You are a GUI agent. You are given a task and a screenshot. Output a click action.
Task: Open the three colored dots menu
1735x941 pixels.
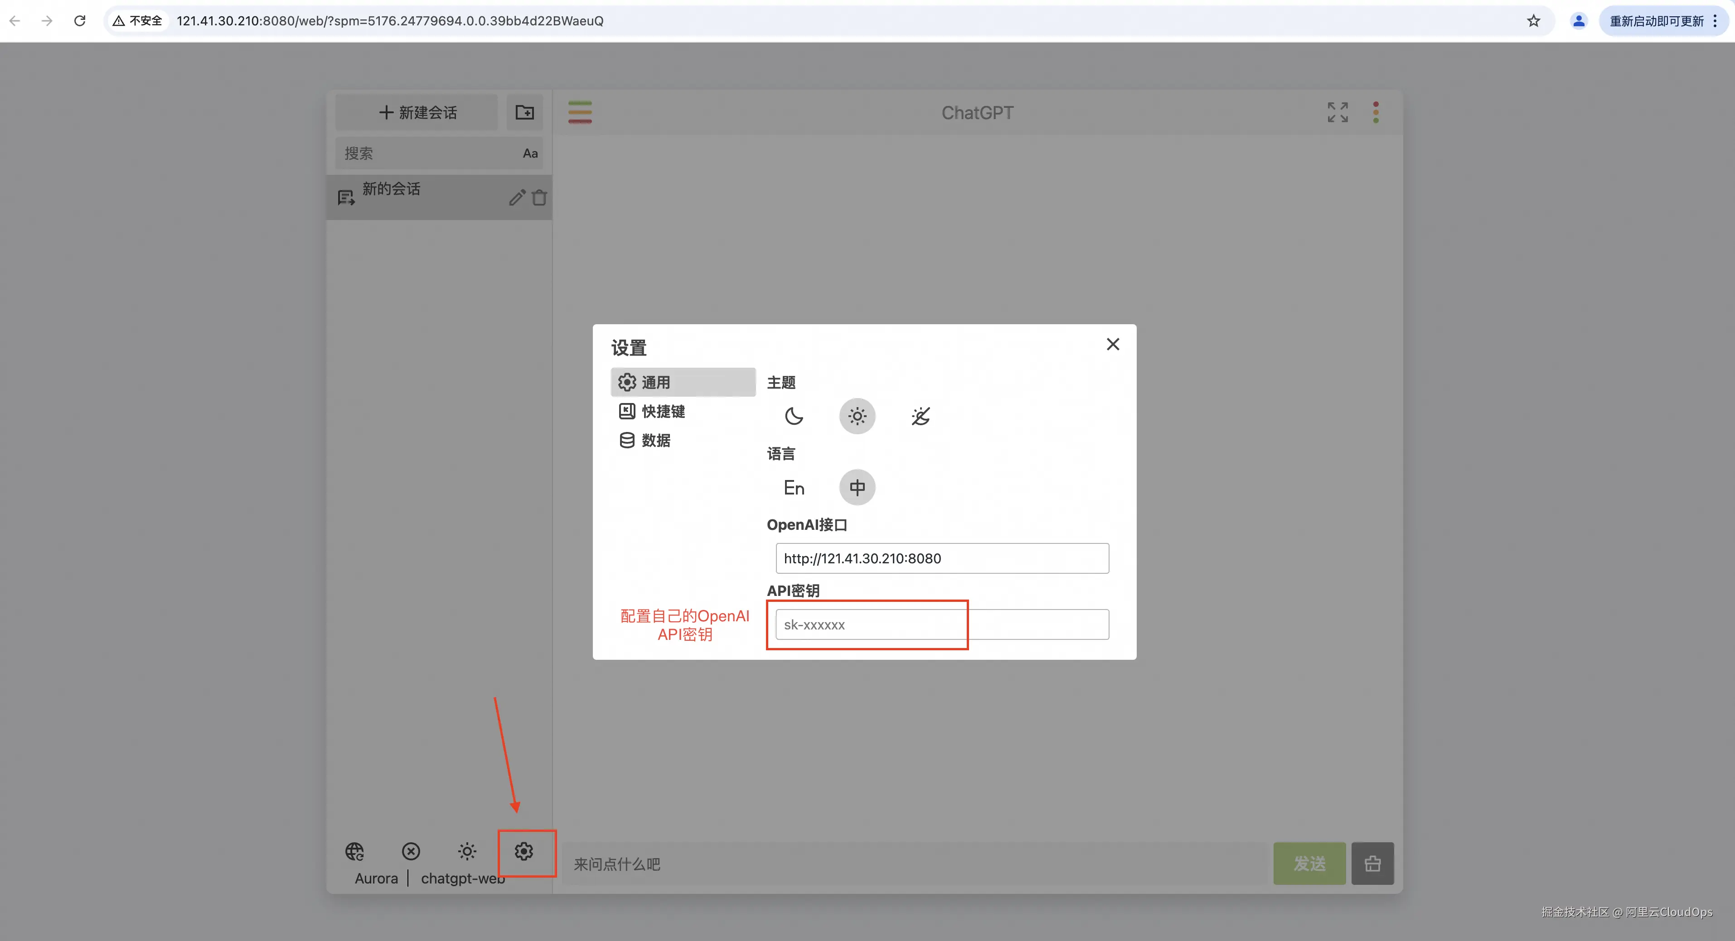(1375, 112)
